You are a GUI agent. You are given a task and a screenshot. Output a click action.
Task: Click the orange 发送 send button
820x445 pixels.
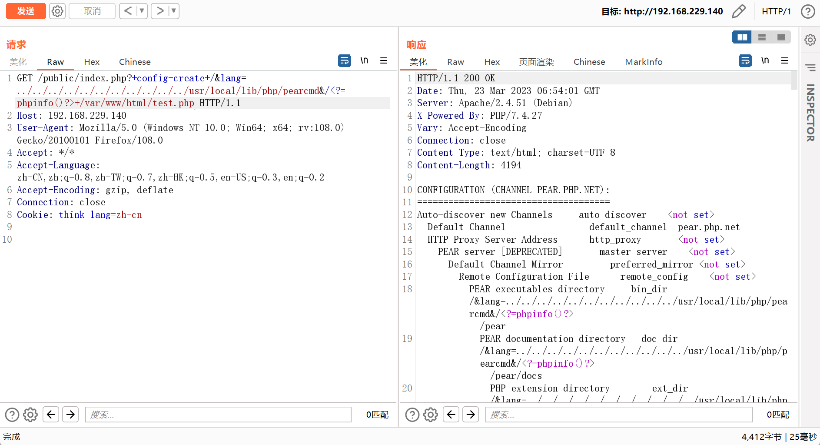26,11
